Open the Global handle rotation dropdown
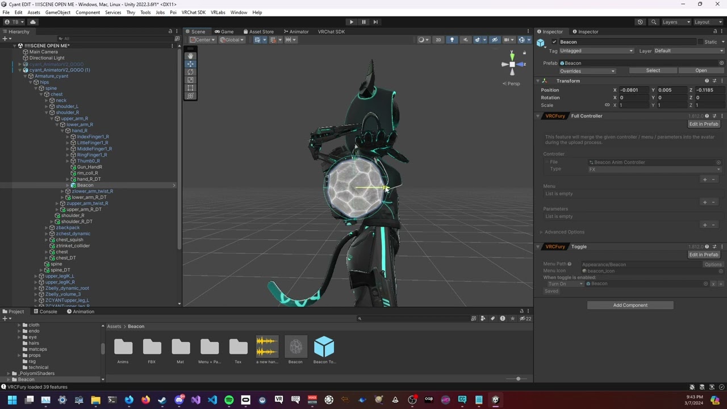The height and width of the screenshot is (409, 727). click(233, 40)
